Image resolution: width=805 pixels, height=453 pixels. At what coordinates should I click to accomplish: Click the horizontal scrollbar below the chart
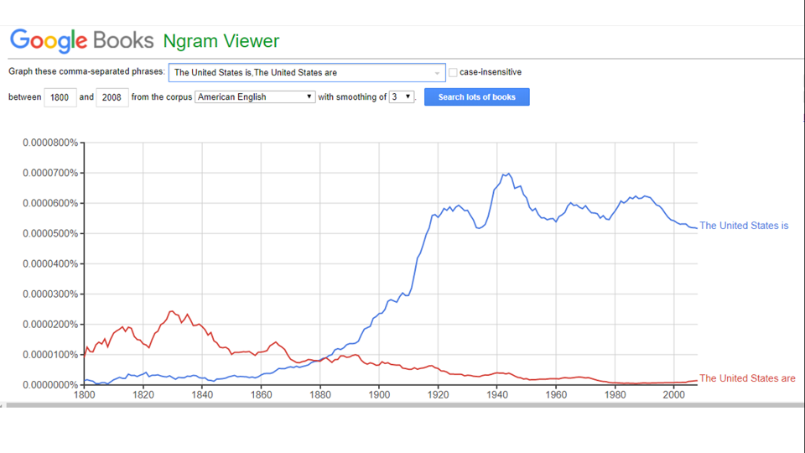[x=402, y=405]
